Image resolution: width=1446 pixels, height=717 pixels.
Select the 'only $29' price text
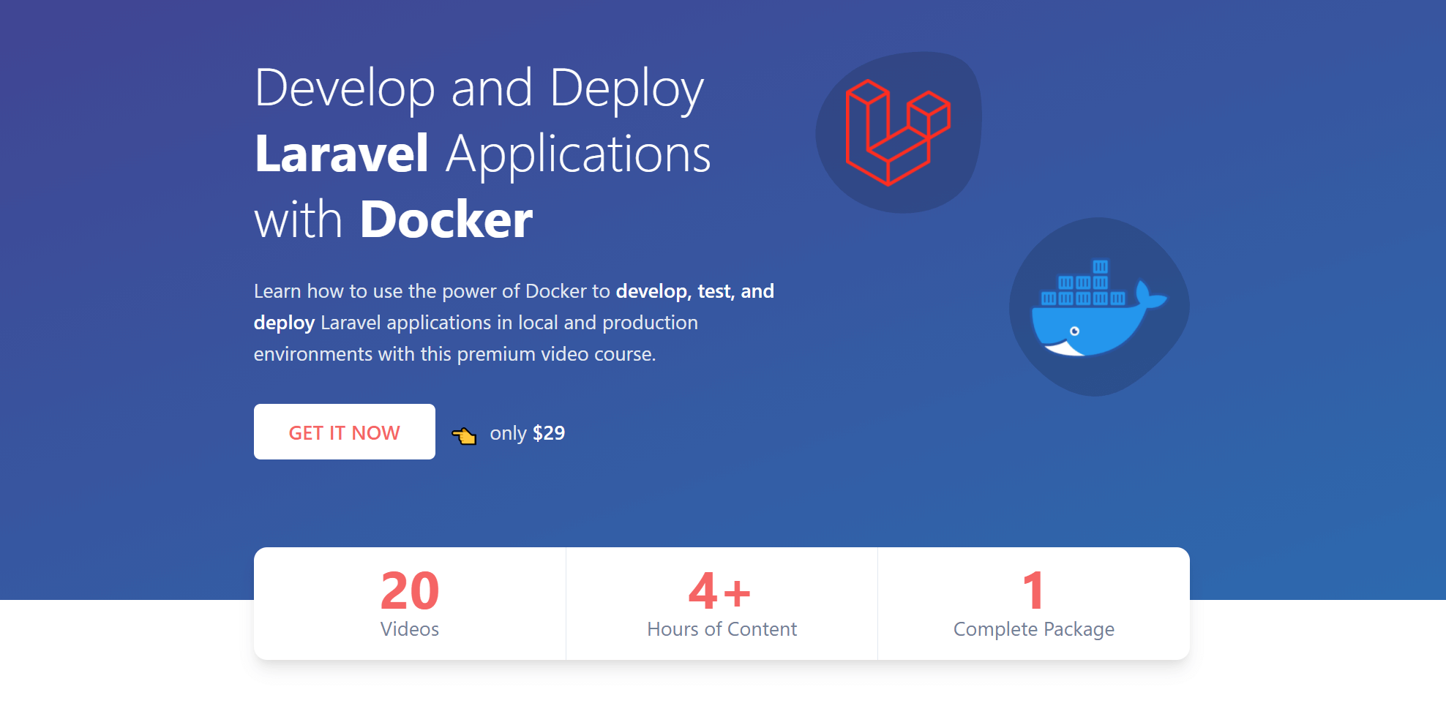pos(527,433)
